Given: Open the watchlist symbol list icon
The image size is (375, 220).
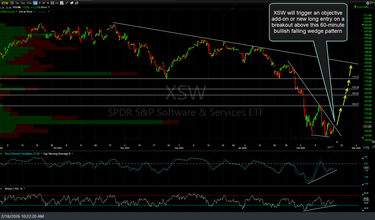Looking at the screenshot, I should coord(12,3).
